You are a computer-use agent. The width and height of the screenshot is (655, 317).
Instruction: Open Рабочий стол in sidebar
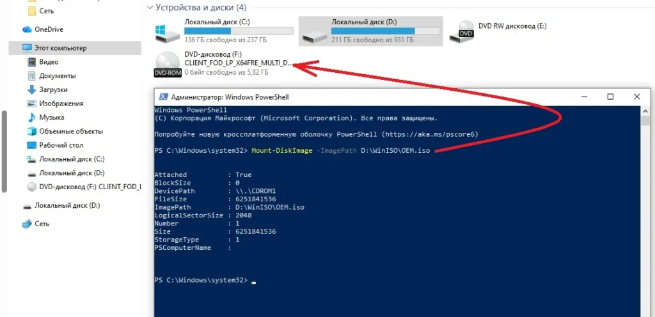(61, 144)
